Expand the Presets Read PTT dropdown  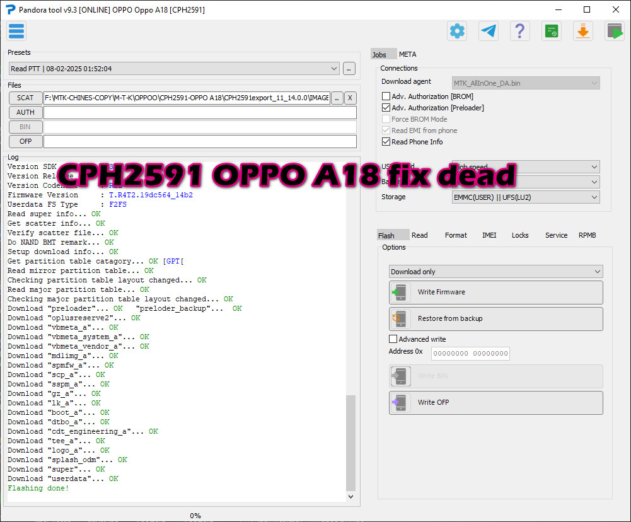pos(174,69)
